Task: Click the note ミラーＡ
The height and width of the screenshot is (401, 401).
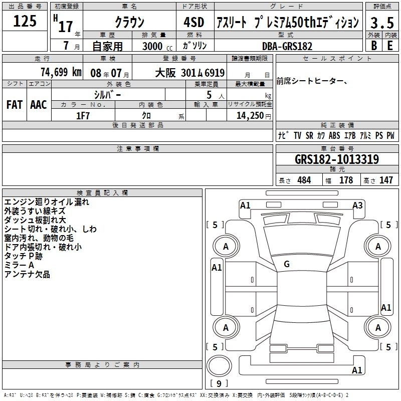Action: (x=19, y=265)
